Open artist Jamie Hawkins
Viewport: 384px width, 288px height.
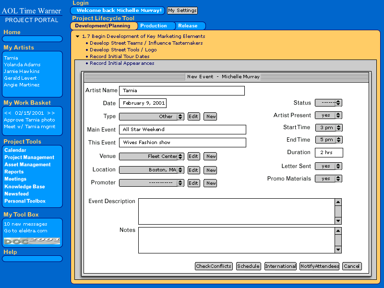pos(22,72)
